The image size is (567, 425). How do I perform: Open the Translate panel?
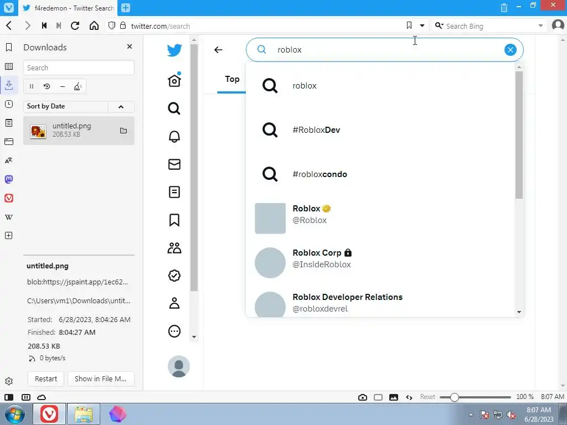point(9,160)
